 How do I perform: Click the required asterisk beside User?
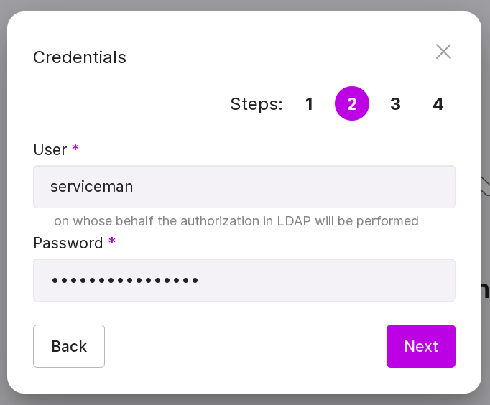(75, 149)
